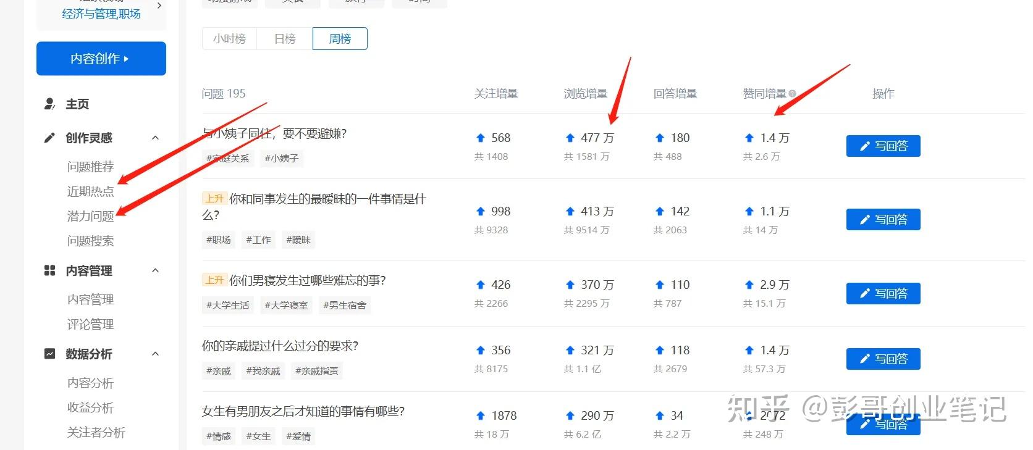Click the blue 内容创作 button
The height and width of the screenshot is (450, 1033).
click(101, 59)
